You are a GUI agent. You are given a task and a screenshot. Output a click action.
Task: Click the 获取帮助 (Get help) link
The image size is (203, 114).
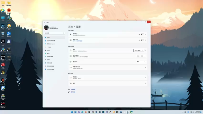[73, 89]
